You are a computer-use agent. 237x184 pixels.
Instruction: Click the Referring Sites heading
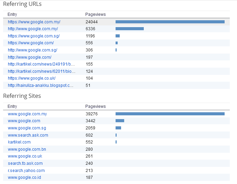click(22, 96)
